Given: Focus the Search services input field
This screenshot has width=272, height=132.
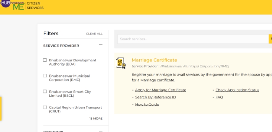Looking at the screenshot, I should point(193,39).
